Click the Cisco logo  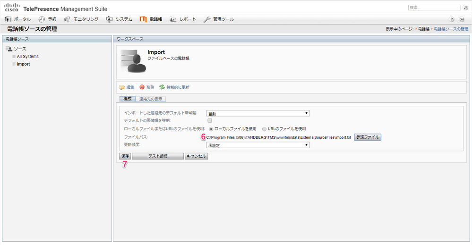pyautogui.click(x=12, y=8)
